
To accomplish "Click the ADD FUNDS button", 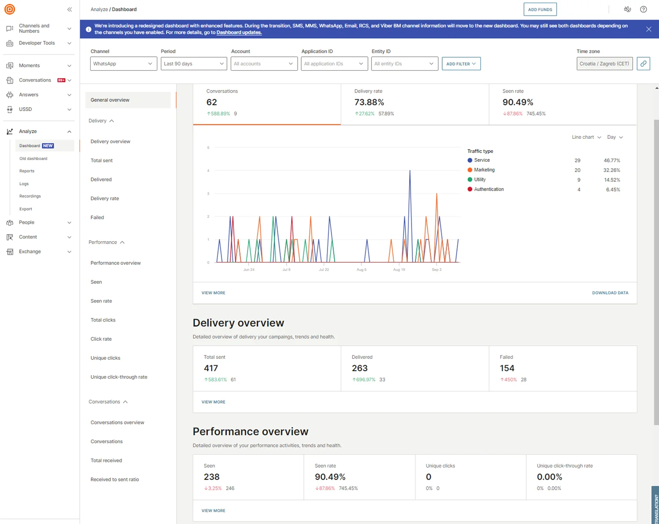I will pos(540,9).
